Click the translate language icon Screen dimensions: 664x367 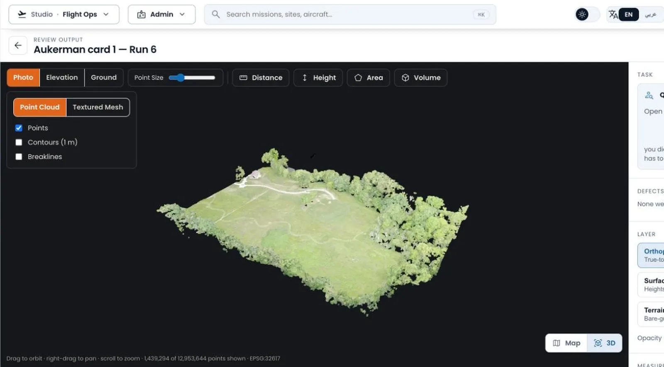(613, 15)
